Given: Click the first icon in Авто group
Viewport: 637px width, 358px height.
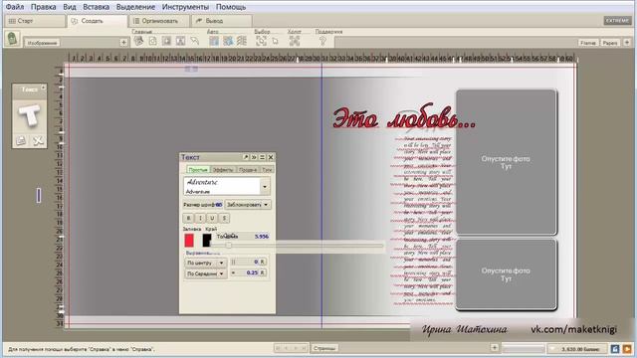Looking at the screenshot, I should click(214, 41).
